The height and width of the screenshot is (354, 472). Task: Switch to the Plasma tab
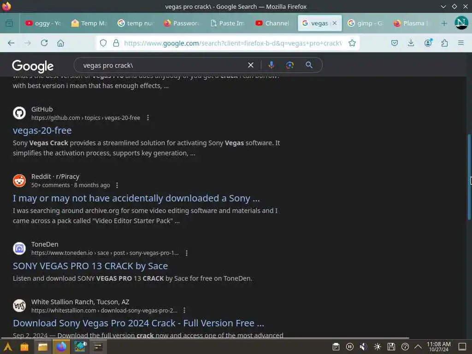tap(412, 23)
